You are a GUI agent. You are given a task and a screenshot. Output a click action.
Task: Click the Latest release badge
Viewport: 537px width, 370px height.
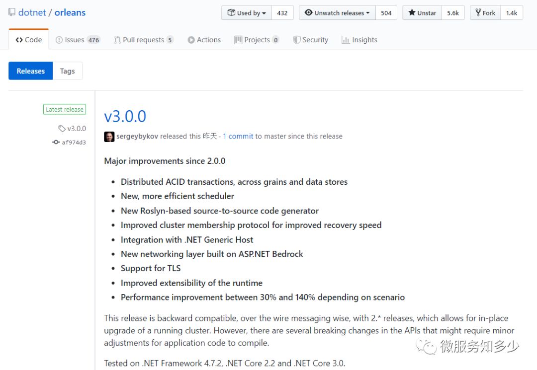(64, 109)
